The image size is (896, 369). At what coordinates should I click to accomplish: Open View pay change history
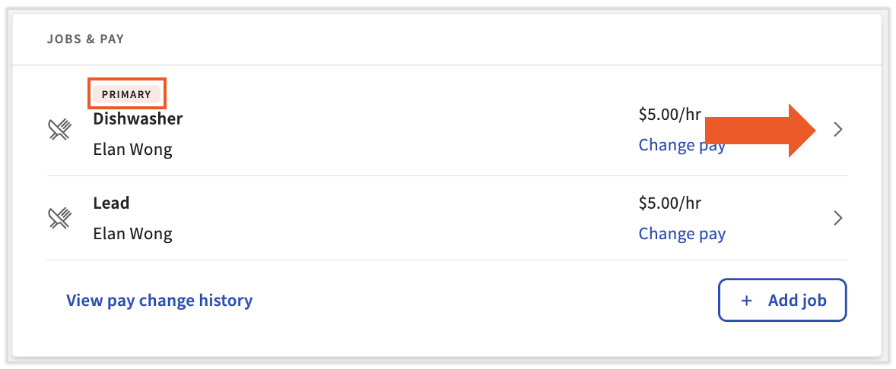pyautogui.click(x=160, y=301)
